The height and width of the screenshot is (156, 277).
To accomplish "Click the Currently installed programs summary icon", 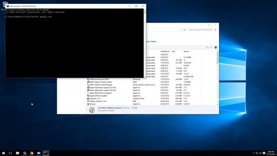I will pos(92,110).
